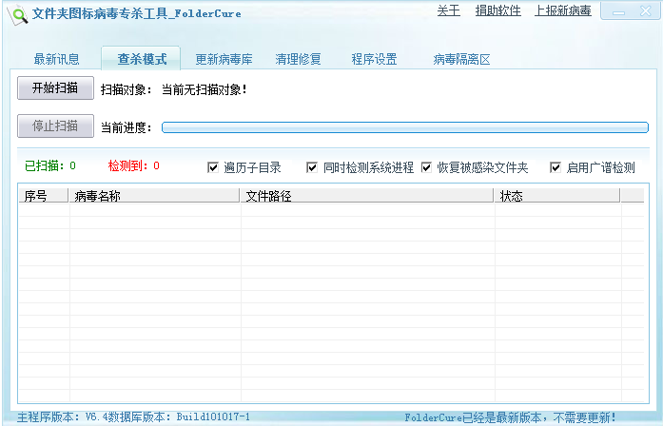Click the 病毒名称 column header
This screenshot has height=426, width=663.
pyautogui.click(x=154, y=196)
